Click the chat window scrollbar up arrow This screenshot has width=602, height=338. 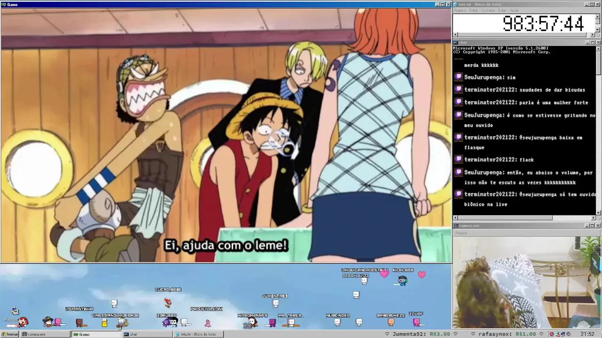[x=598, y=48]
